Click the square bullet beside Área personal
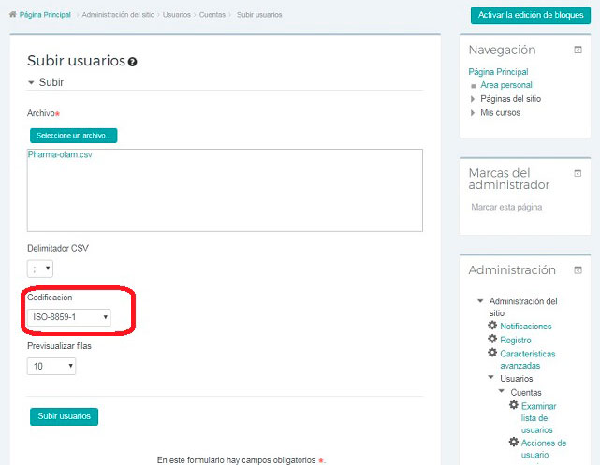Image resolution: width=600 pixels, height=465 pixels. point(474,86)
